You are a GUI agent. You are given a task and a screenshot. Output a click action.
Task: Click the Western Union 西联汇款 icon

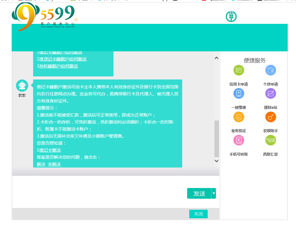point(271,140)
